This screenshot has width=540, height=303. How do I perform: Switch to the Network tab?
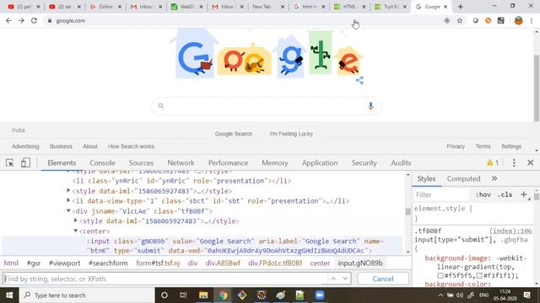point(181,162)
